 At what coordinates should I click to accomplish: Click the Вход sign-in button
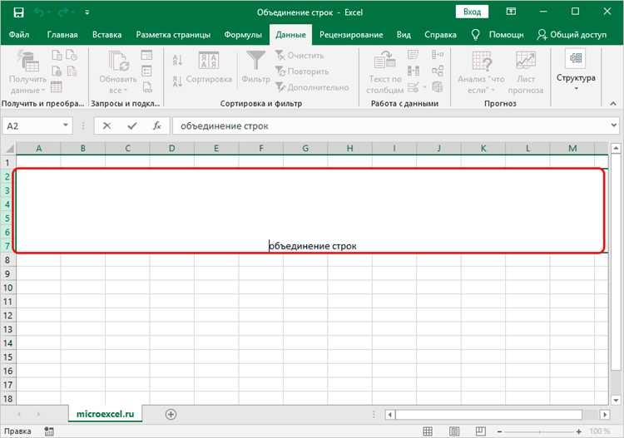[x=472, y=12]
